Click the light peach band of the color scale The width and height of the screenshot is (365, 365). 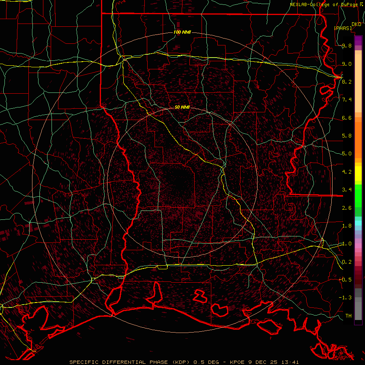pos(358,83)
